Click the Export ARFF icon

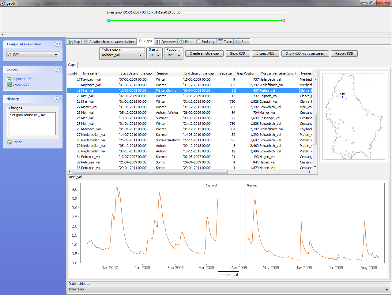point(9,79)
